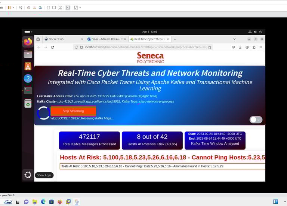Take a snapshot of this virtual machine
This screenshot has width=287, height=206.
[29, 7]
